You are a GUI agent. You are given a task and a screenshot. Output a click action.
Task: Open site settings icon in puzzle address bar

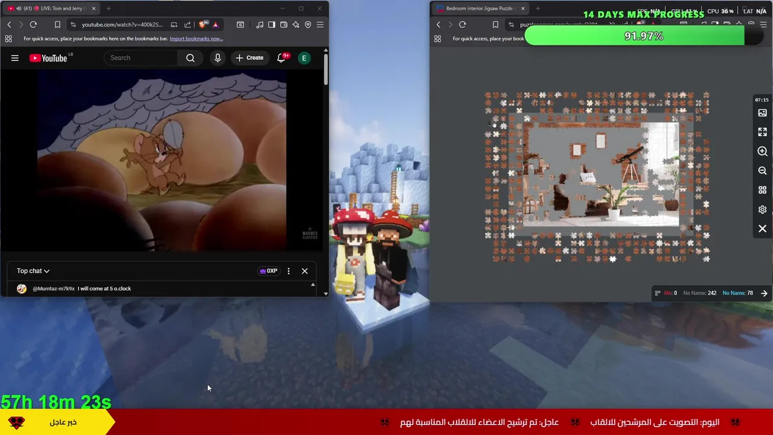pos(511,25)
